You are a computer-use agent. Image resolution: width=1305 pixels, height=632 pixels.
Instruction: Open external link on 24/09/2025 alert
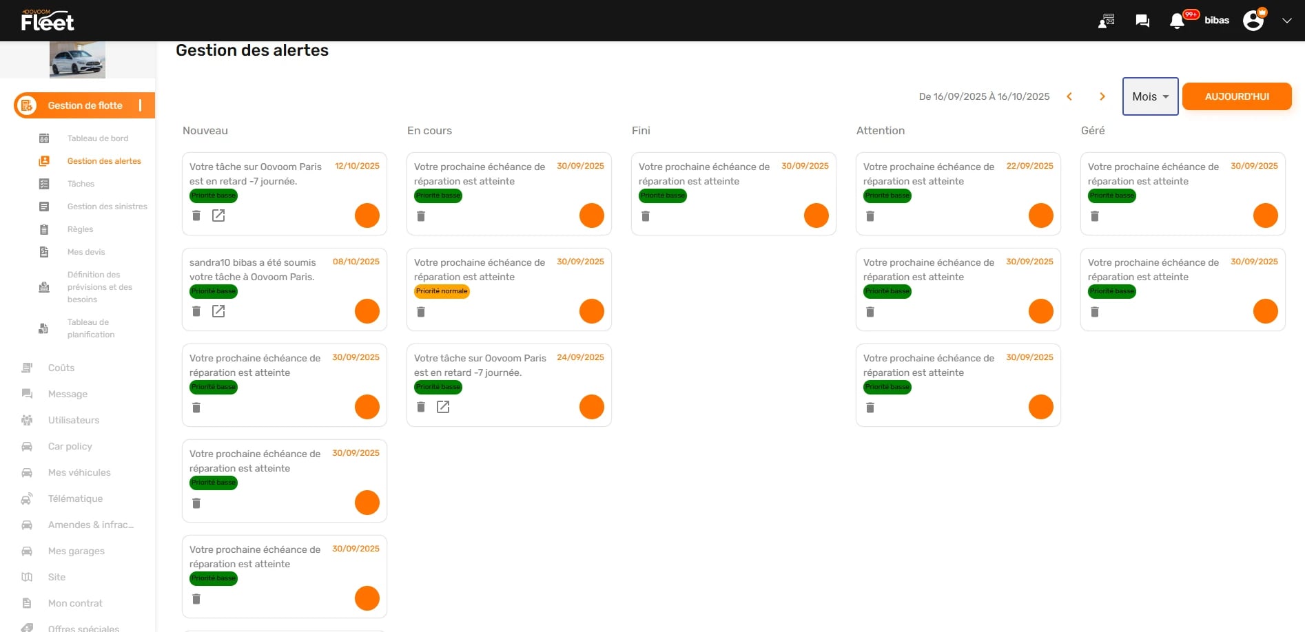point(443,408)
